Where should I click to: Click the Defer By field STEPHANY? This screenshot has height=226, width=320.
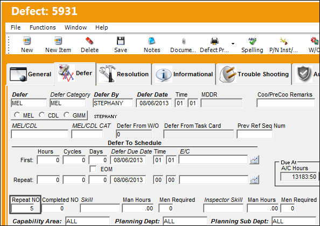click(113, 103)
